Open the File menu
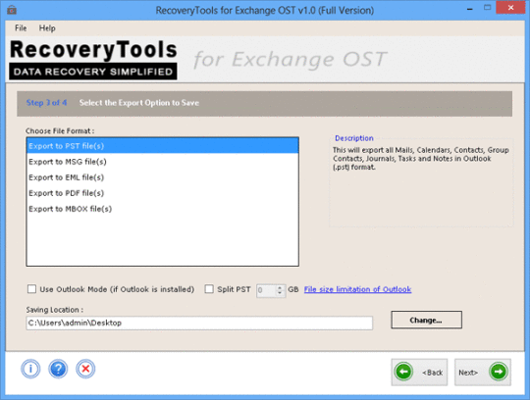 (21, 28)
